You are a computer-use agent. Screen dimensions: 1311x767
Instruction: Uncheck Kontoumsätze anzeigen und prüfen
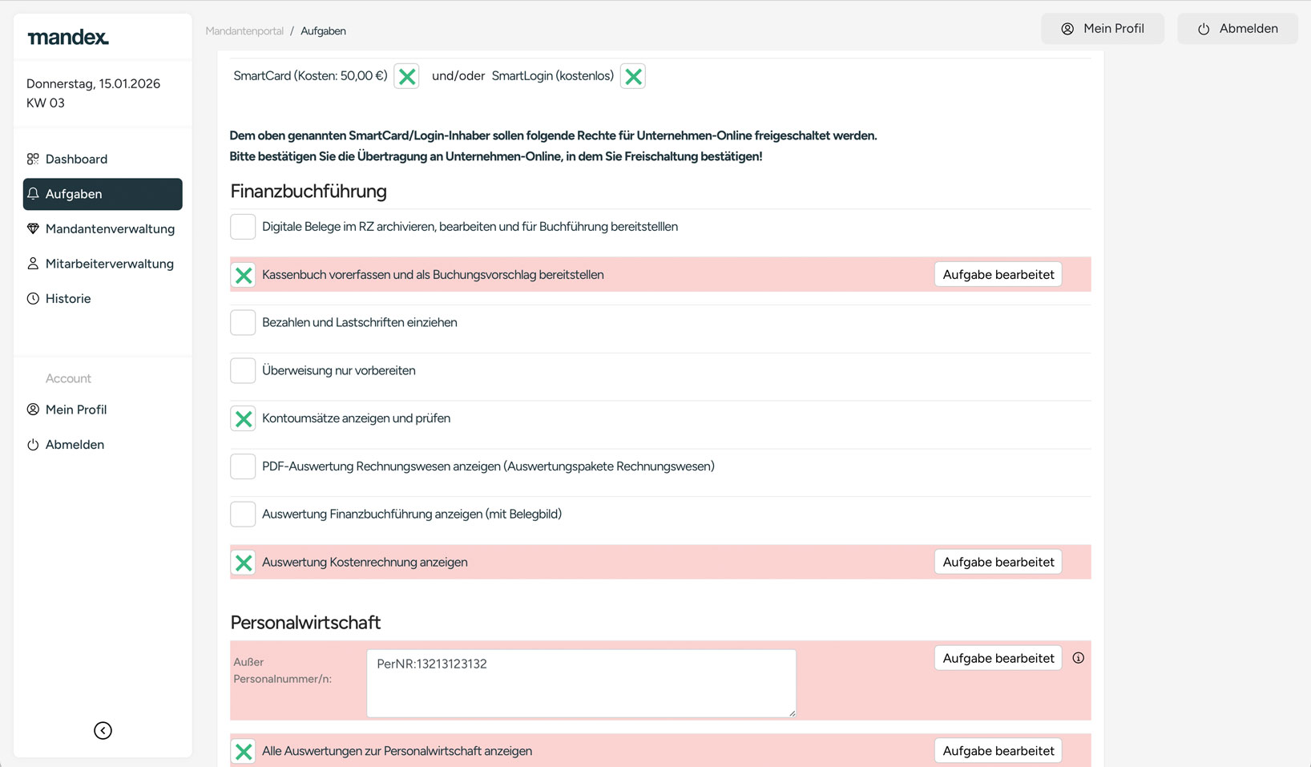coord(243,418)
